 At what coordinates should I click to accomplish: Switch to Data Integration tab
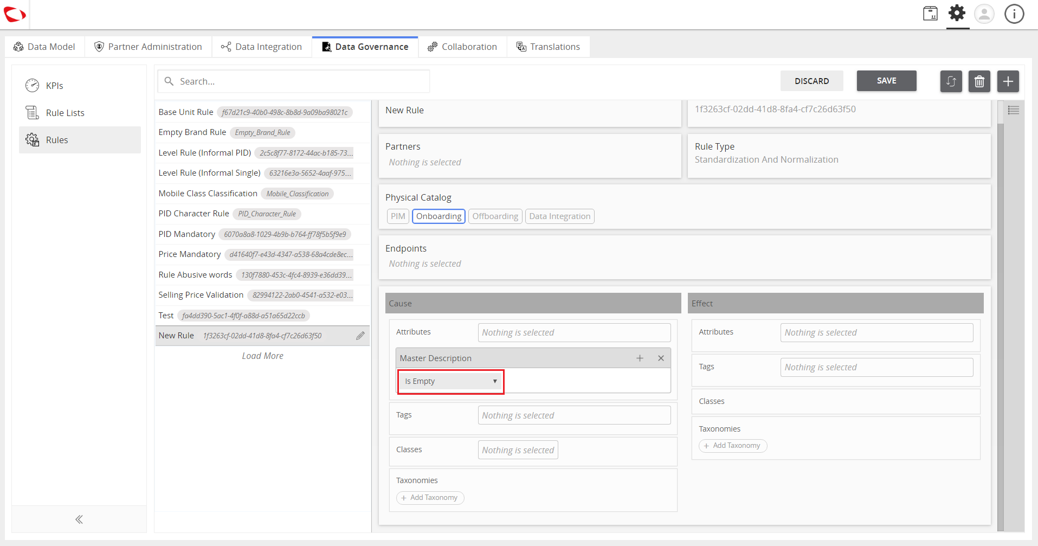[x=262, y=47]
